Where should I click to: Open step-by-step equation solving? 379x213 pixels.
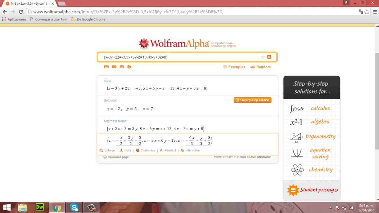pos(320,153)
